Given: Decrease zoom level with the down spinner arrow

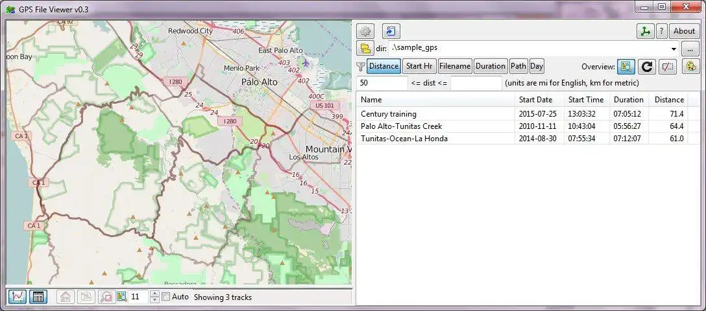Looking at the screenshot, I should coord(154,300).
